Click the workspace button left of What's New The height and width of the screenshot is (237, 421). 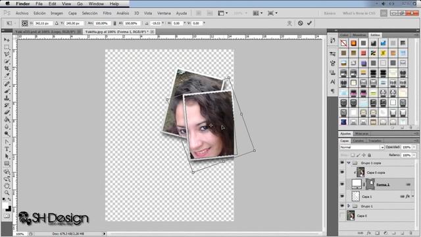[x=330, y=13]
